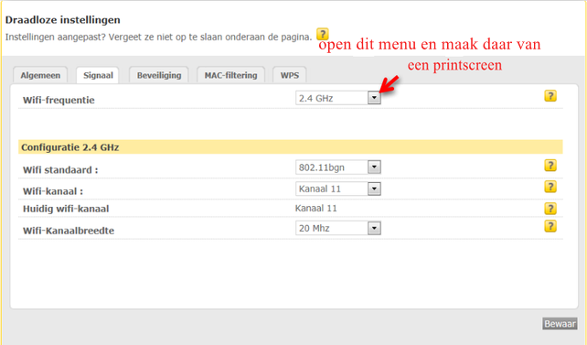The width and height of the screenshot is (587, 345).
Task: Open help icon for Wifi standaard
Action: coord(550,166)
